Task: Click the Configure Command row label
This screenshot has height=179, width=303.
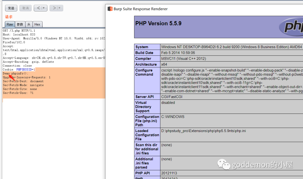Action: (x=144, y=72)
